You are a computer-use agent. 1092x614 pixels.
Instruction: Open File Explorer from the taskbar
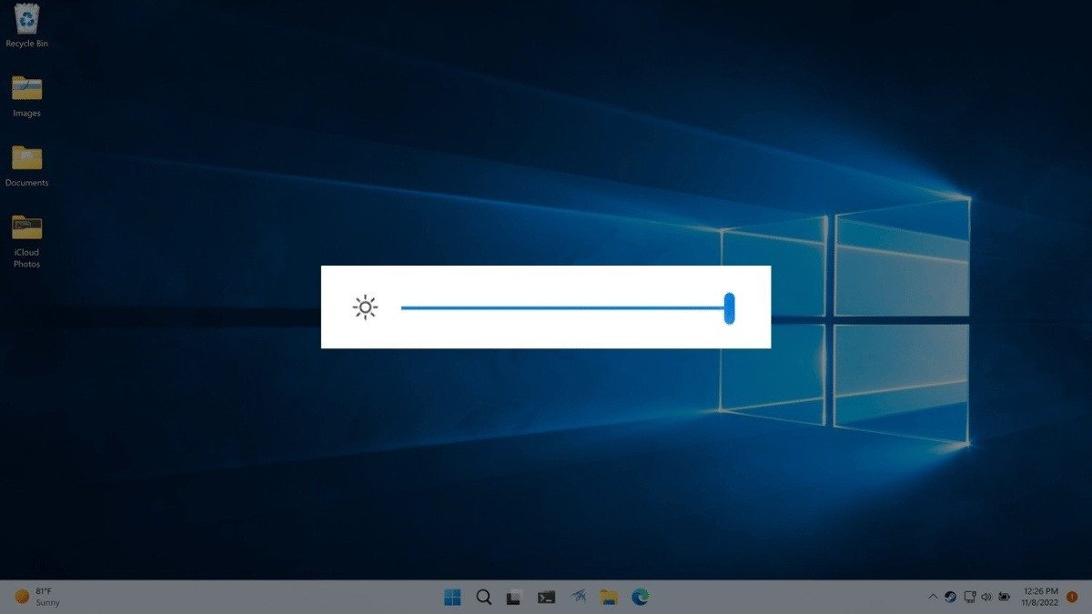click(x=609, y=597)
